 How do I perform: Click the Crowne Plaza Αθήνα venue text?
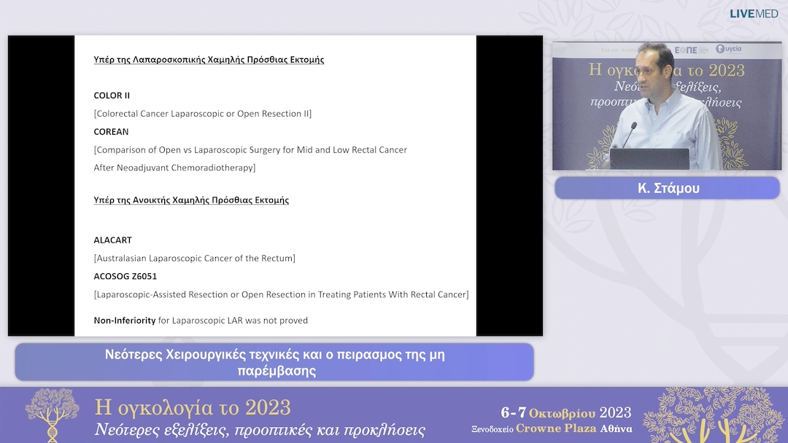[573, 428]
